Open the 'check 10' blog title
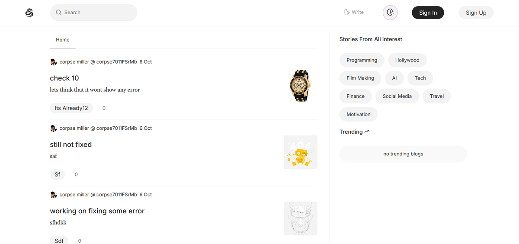Image resolution: width=519 pixels, height=244 pixels. click(x=64, y=78)
